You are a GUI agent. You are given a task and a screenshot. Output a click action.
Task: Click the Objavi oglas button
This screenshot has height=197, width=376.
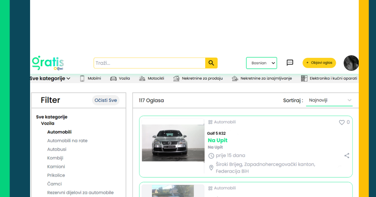[x=319, y=63]
